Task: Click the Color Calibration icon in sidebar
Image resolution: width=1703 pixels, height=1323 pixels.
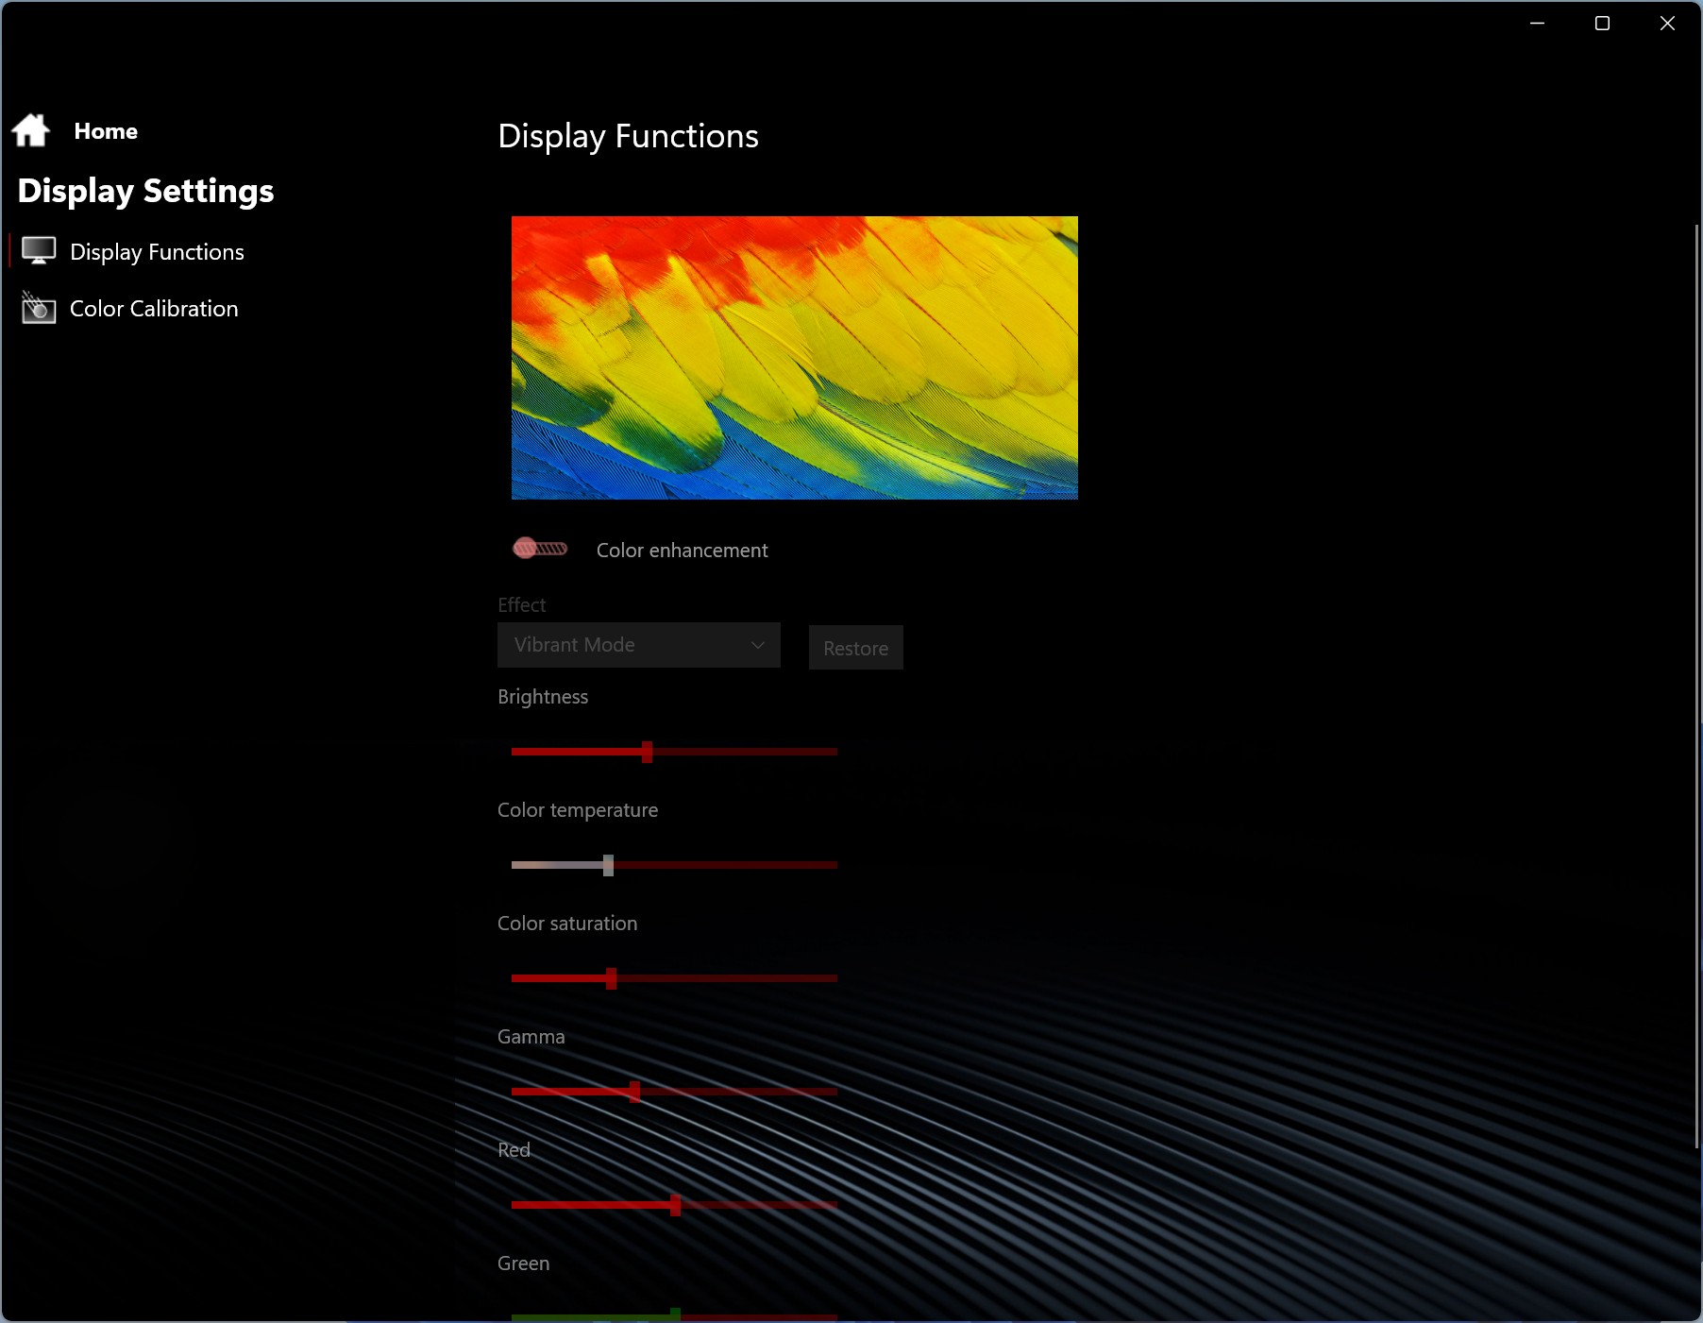Action: (39, 308)
